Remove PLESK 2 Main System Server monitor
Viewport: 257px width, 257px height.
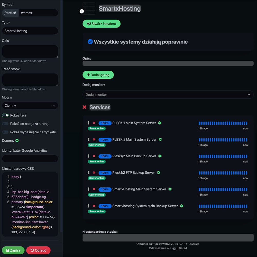[x=94, y=140]
